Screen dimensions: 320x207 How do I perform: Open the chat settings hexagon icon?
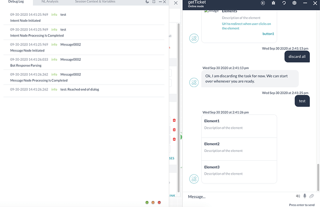pyautogui.click(x=294, y=3)
